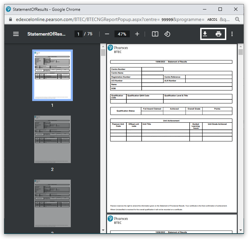Print the Statement of Results document
The width and height of the screenshot is (250, 240).
[218, 34]
